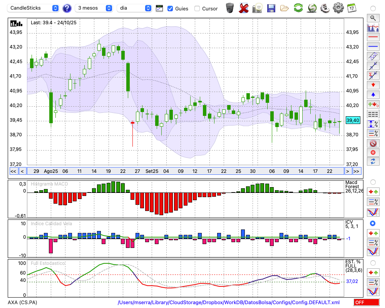The width and height of the screenshot is (385, 308).
Task: Select the red horizontal line tool
Action: coord(373,37)
